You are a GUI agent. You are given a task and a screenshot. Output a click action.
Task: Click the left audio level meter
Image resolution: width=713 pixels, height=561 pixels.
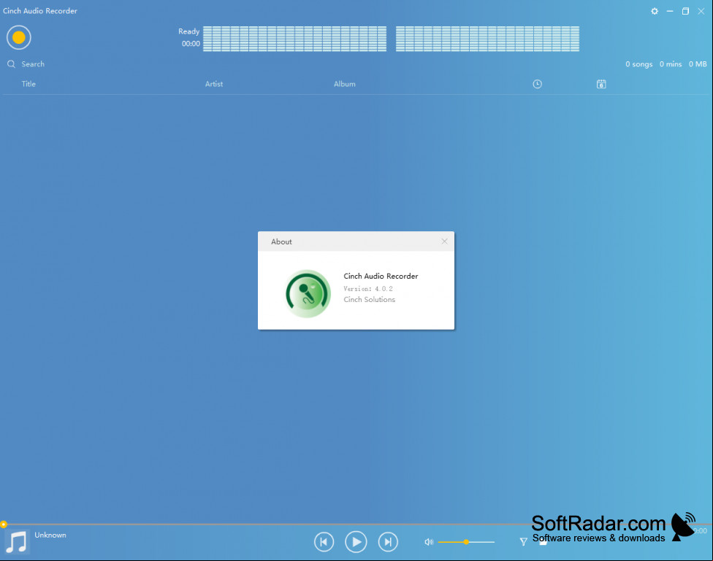click(294, 39)
